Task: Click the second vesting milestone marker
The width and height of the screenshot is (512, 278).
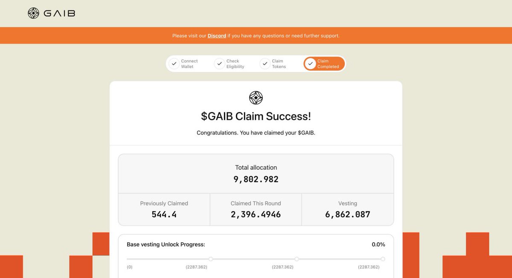Action: click(297, 259)
